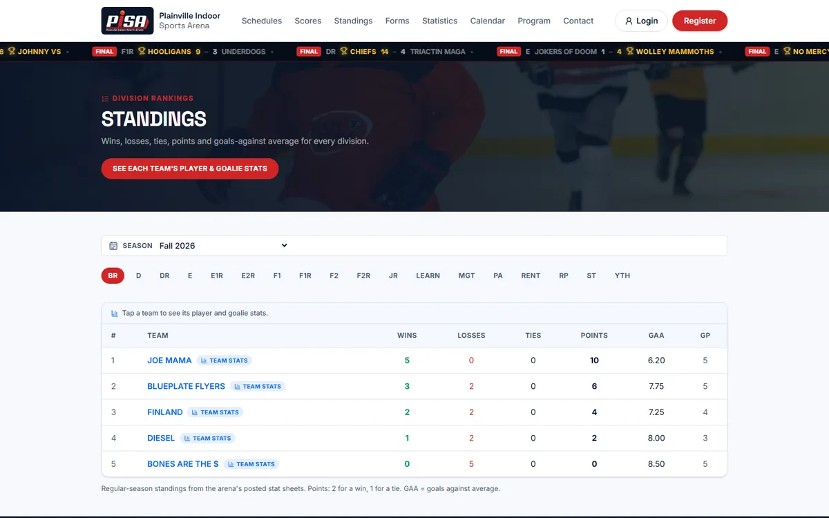829x518 pixels.
Task: Go to the Statistics page
Action: tap(440, 21)
